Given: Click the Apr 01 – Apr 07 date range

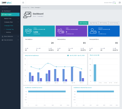Looking at the screenshot, I should pyautogui.click(x=77, y=55).
